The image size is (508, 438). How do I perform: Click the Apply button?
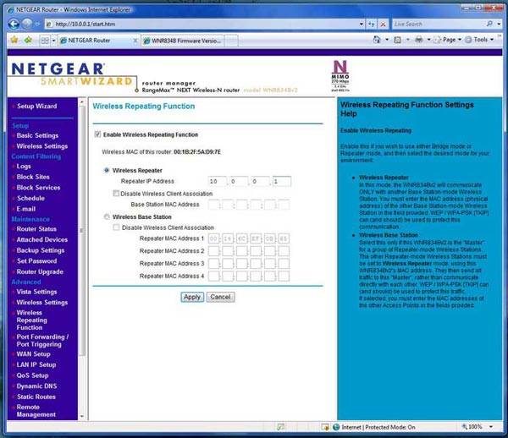(x=192, y=297)
